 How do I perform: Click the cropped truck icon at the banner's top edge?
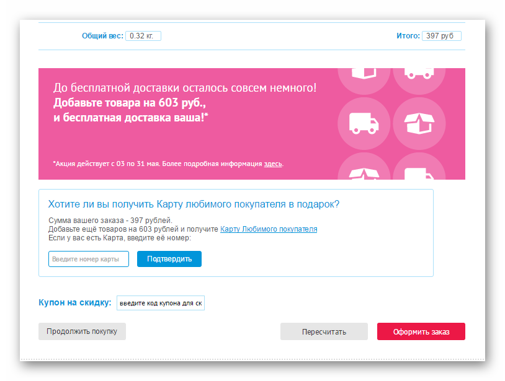click(x=419, y=74)
